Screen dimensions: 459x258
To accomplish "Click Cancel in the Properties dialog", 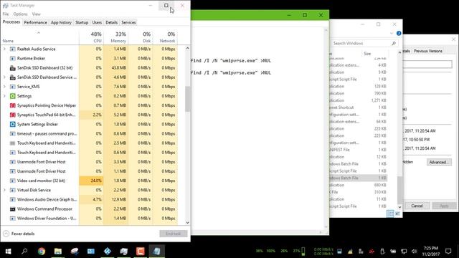I will (x=417, y=206).
